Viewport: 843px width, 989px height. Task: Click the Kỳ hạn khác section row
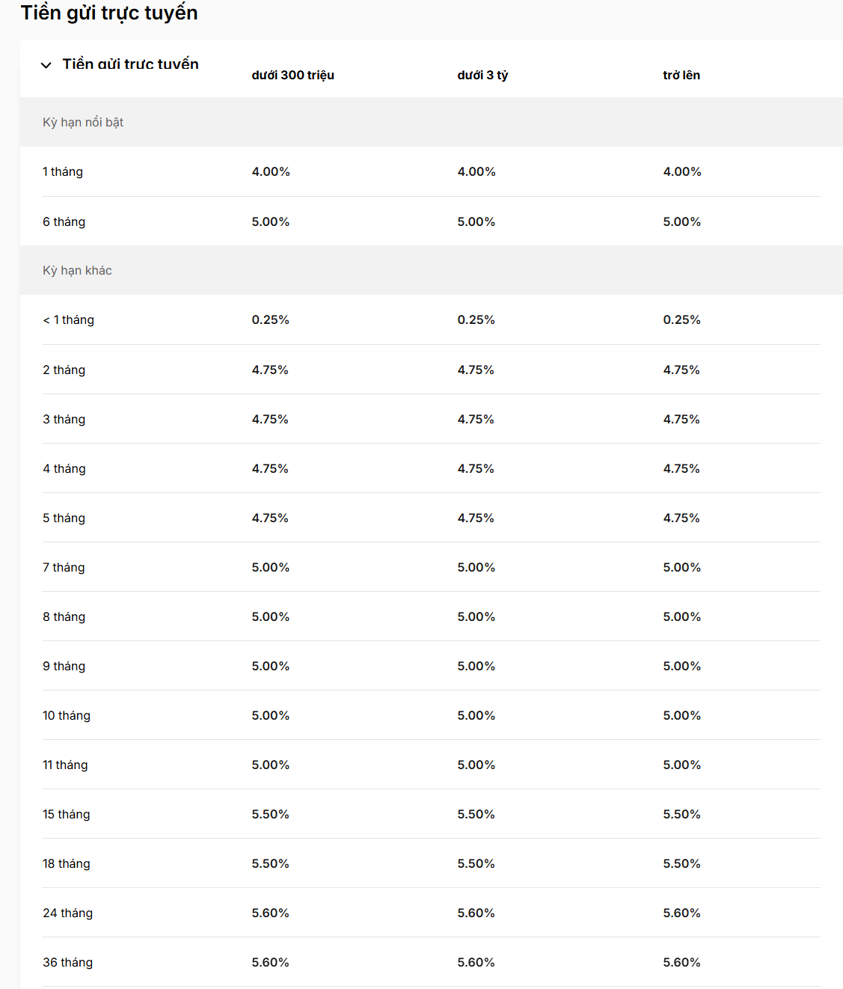coord(77,270)
